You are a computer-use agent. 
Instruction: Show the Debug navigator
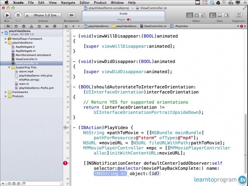coord(39,26)
